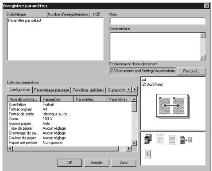Image resolution: width=212 pixels, height=171 pixels.
Task: Click the horizontal scrollbar right arrow
Action: pyautogui.click(x=129, y=148)
